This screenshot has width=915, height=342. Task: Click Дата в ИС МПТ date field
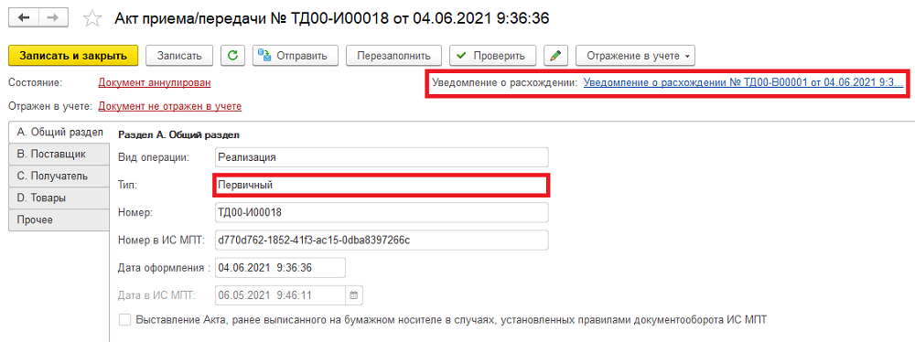(x=281, y=295)
